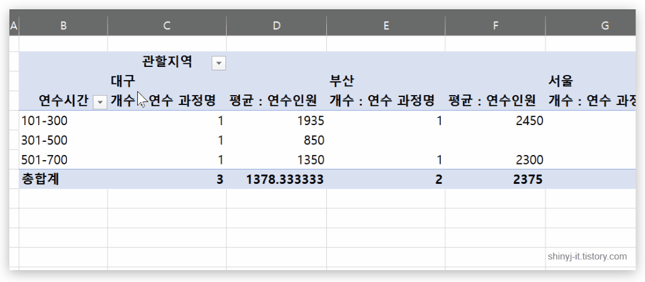Select column B header
645x282 pixels.
(63, 26)
